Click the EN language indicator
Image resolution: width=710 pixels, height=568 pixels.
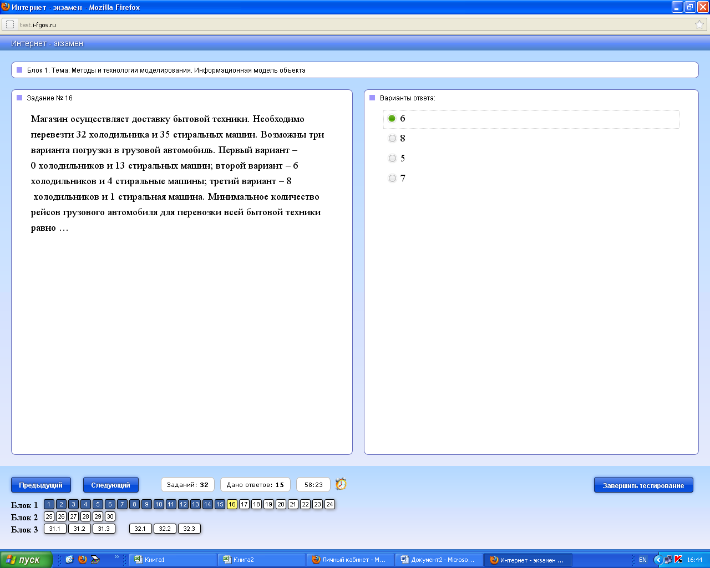pos(643,560)
